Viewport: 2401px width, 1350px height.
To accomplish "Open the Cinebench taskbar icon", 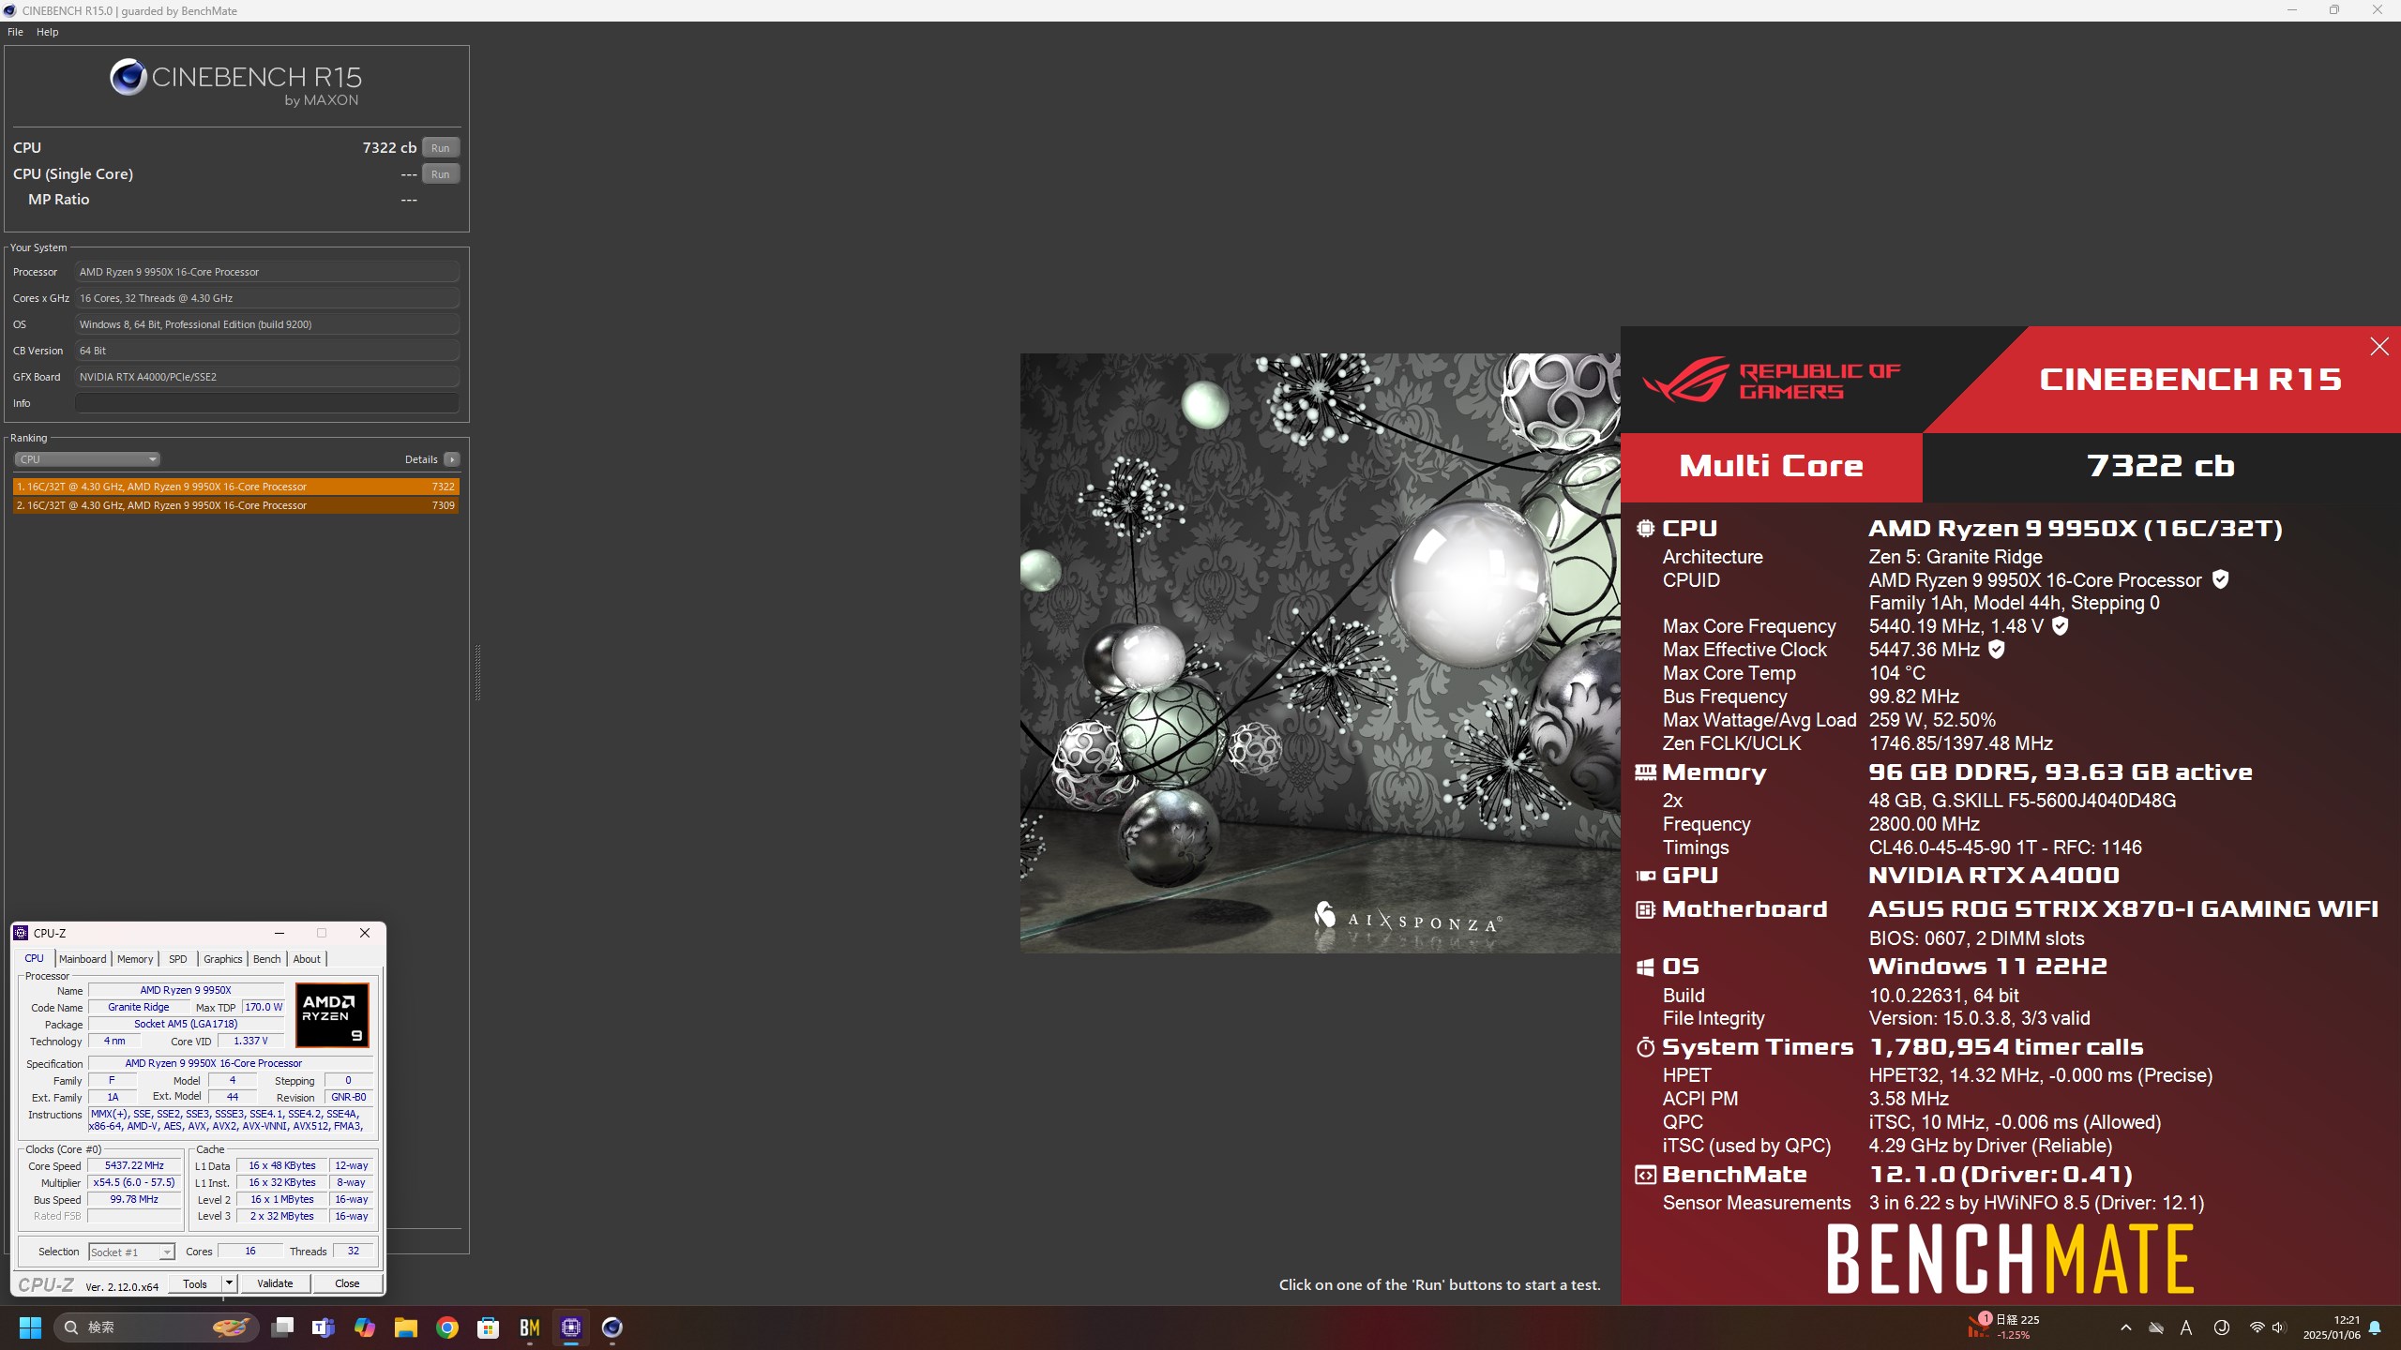I will (x=612, y=1327).
